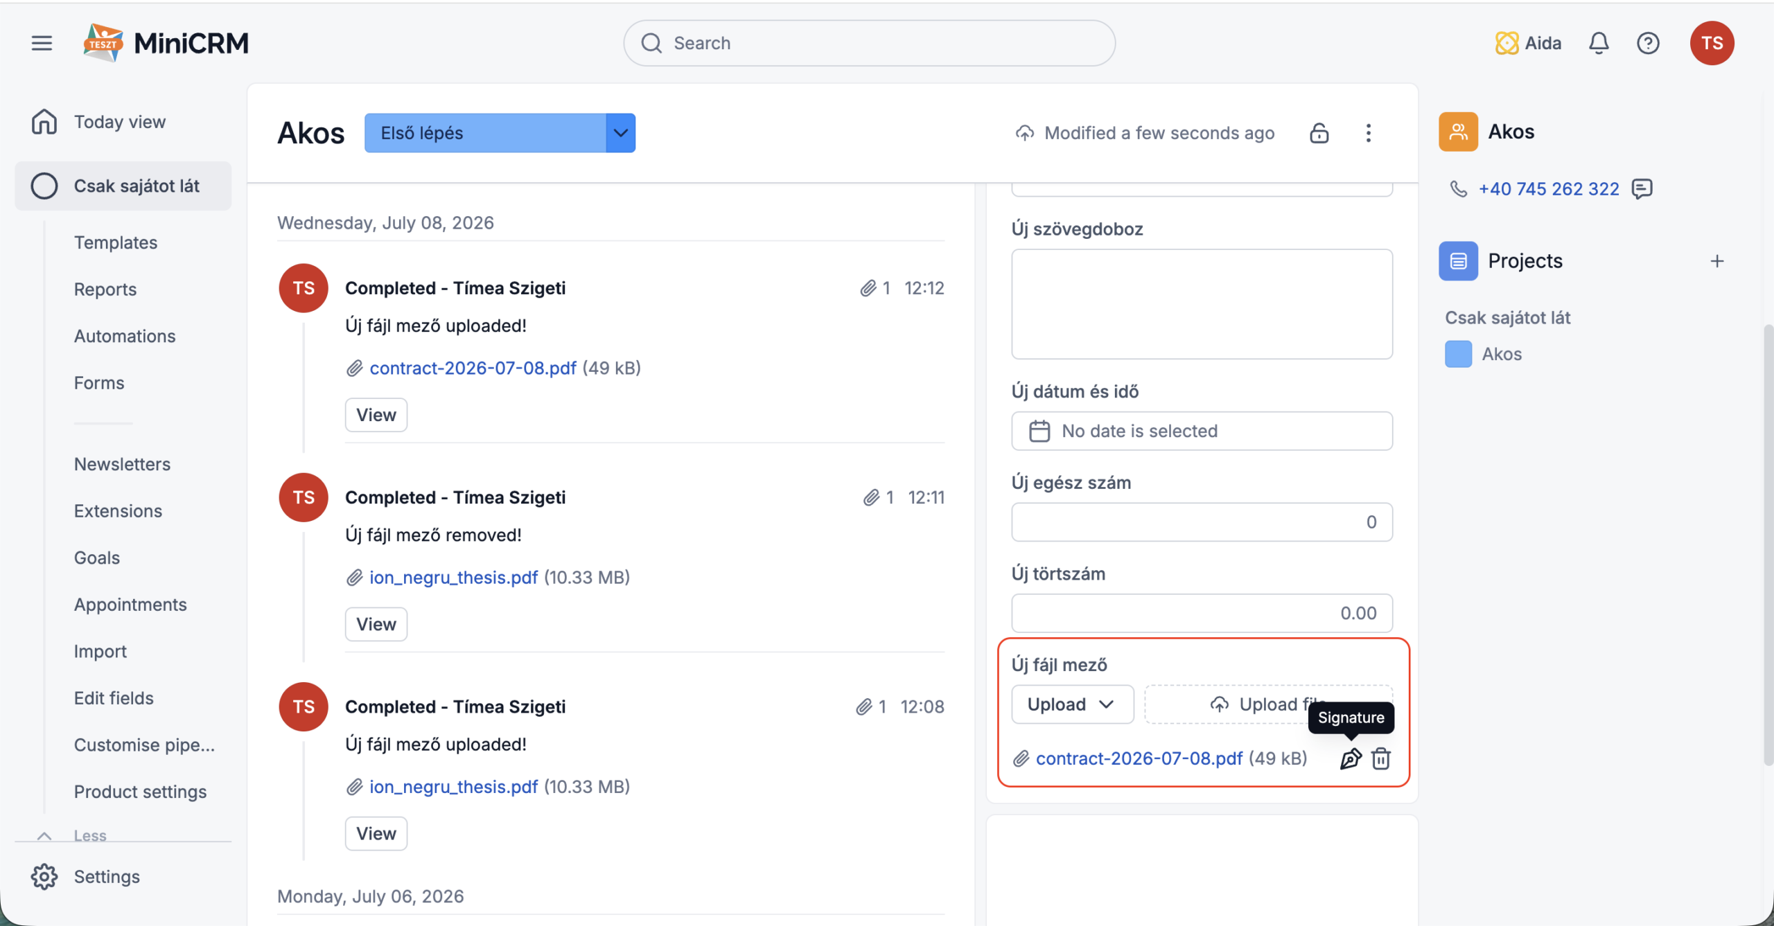View the 12:11 removed file activity

pyautogui.click(x=376, y=624)
